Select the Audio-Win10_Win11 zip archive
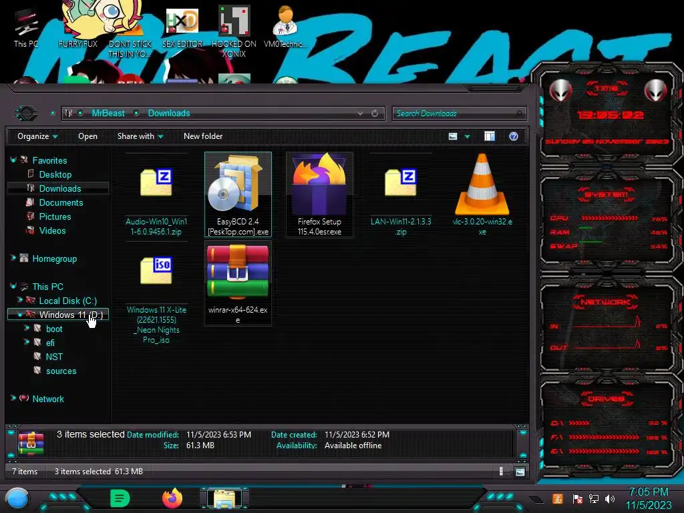 point(156,194)
